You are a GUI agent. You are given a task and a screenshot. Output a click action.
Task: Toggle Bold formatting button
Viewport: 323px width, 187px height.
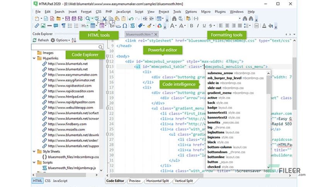(192, 26)
